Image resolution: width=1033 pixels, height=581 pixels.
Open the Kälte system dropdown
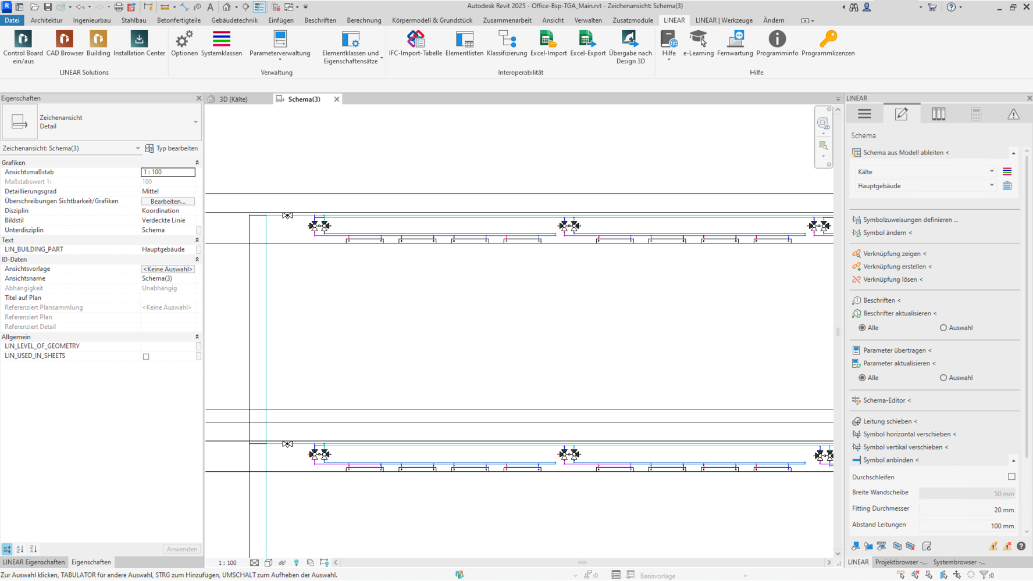(x=925, y=172)
